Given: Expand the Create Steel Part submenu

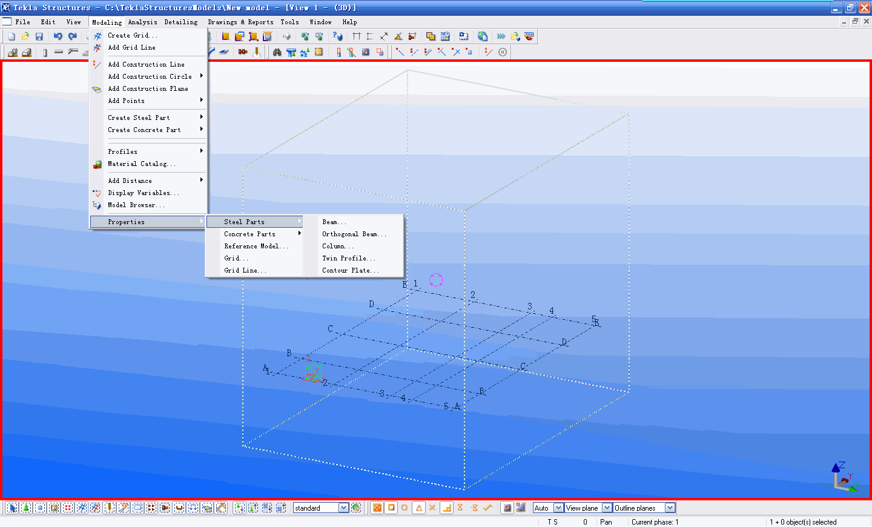Looking at the screenshot, I should tap(148, 118).
